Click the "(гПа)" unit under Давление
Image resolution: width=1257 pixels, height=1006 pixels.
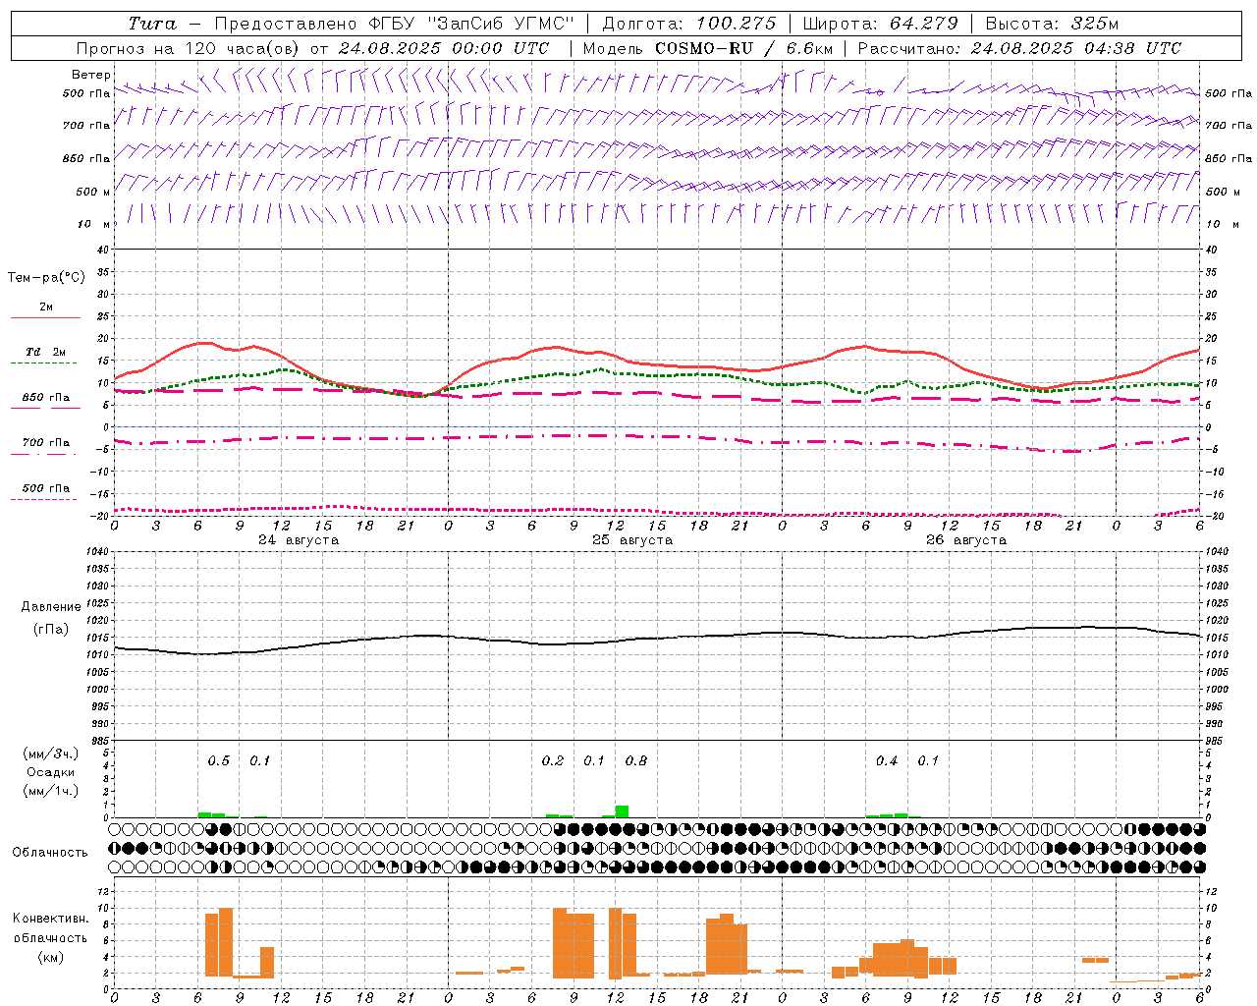pyautogui.click(x=51, y=629)
